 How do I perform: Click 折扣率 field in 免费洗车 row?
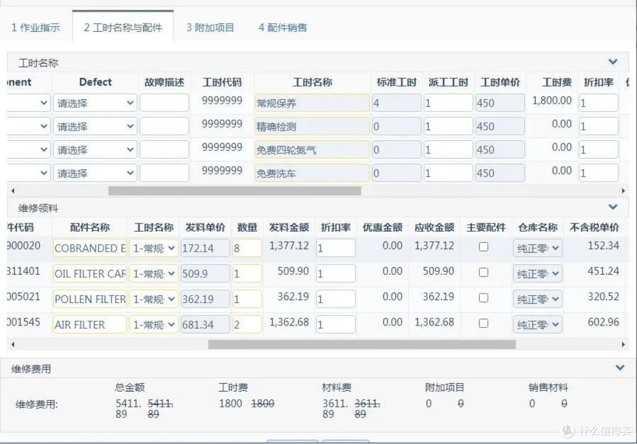pyautogui.click(x=598, y=173)
